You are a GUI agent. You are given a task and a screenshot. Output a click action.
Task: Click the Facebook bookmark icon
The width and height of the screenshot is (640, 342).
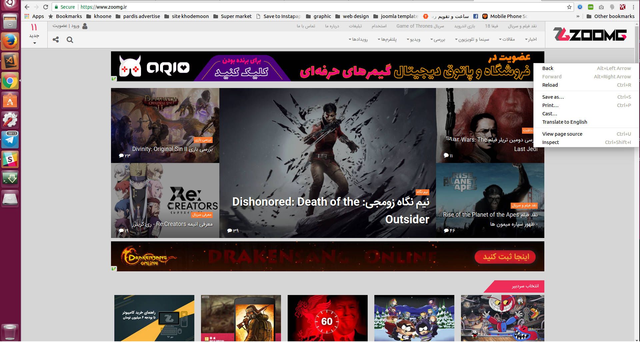click(x=476, y=16)
